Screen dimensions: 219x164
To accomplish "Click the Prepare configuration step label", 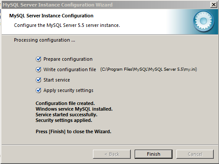I will (x=68, y=59).
